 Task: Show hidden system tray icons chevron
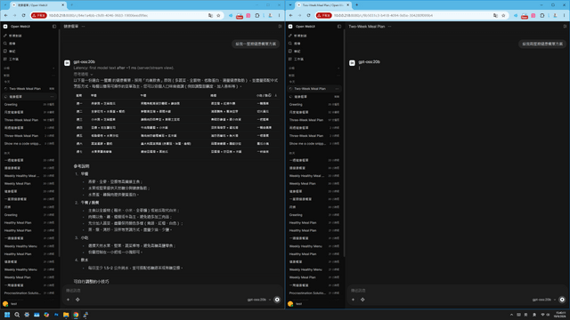(511, 315)
